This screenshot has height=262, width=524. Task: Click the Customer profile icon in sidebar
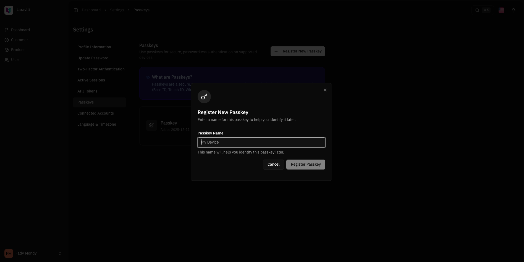pyautogui.click(x=6, y=40)
